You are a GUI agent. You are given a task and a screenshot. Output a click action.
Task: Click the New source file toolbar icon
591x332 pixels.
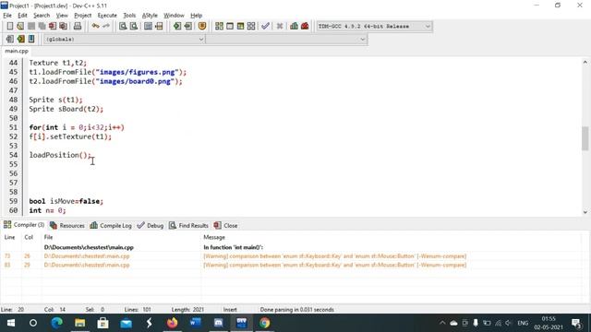[10, 26]
